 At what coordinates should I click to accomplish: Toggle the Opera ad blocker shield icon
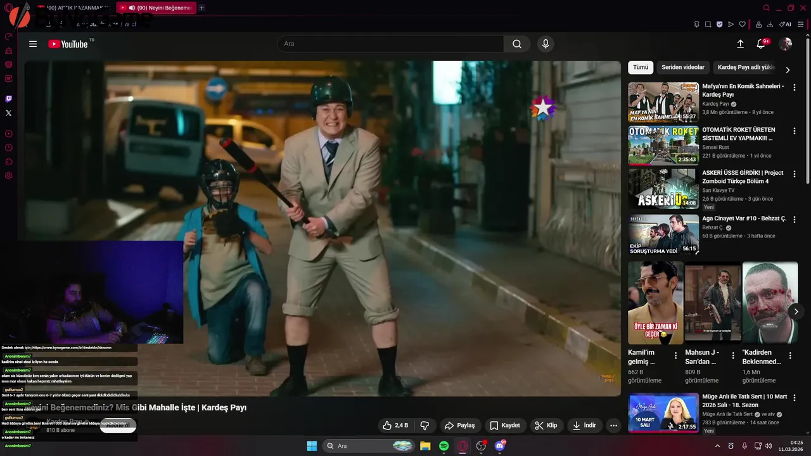(719, 24)
